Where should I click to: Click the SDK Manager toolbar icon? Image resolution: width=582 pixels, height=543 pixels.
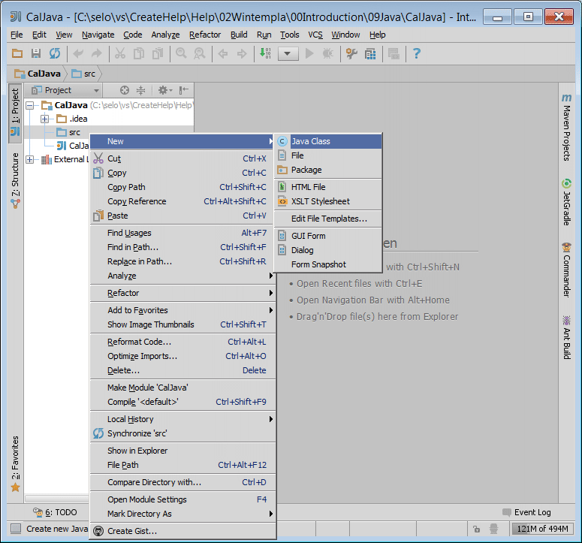(394, 54)
